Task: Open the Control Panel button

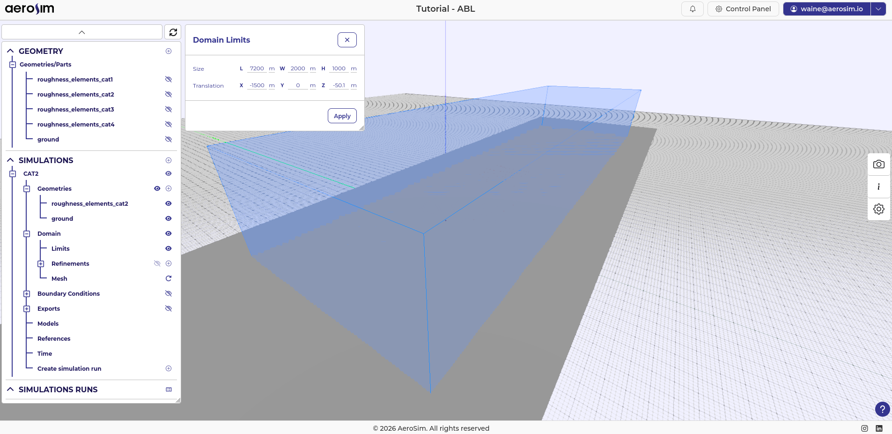Action: (743, 9)
